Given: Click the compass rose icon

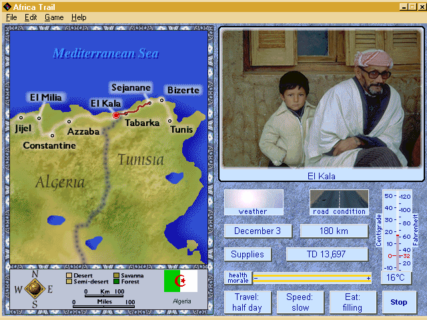Looking at the screenshot, I should point(35,289).
